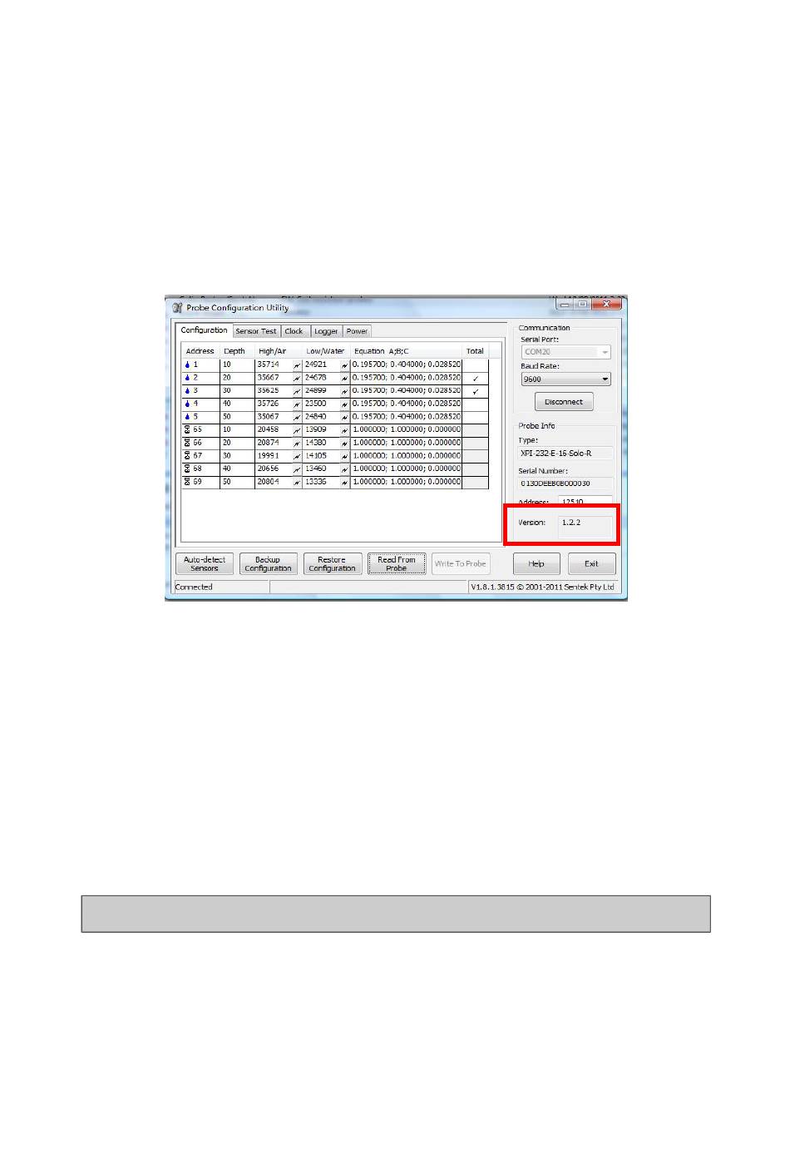Click the salinity sensor icon for address 68
The image size is (790, 1155).
(187, 468)
